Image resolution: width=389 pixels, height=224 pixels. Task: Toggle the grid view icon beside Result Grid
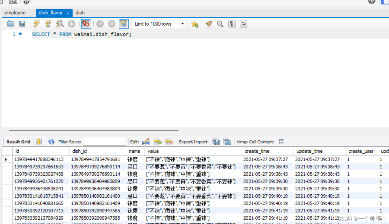point(39,141)
